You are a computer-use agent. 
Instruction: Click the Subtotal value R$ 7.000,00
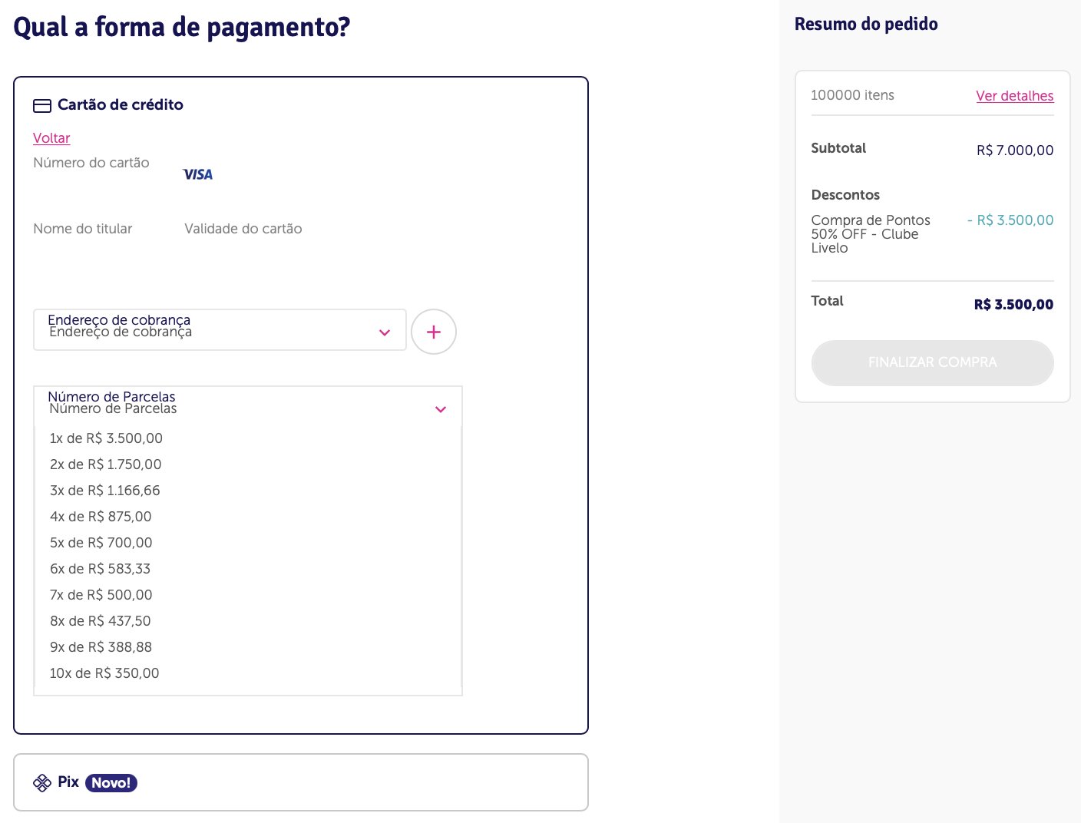coord(1015,150)
